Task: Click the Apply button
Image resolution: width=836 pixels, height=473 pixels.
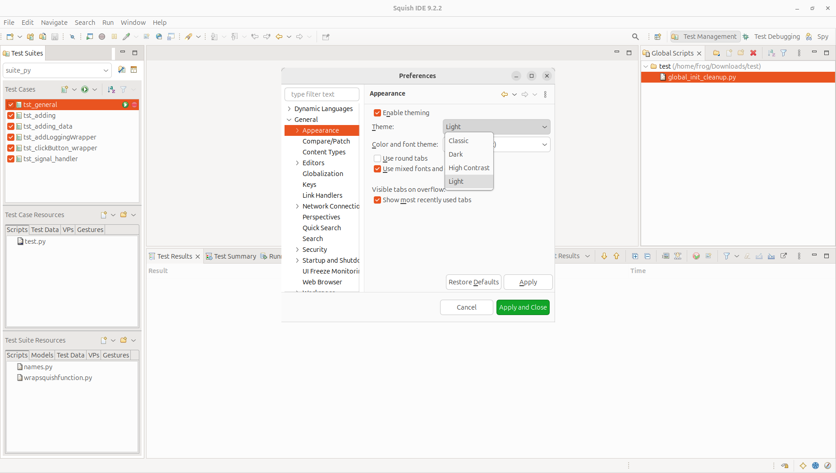Action: point(528,282)
